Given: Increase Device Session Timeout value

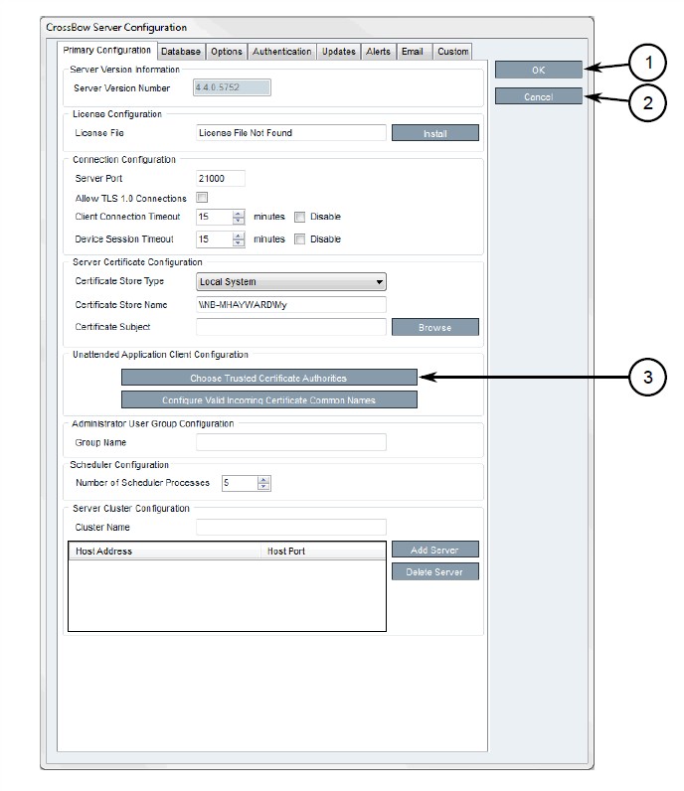Looking at the screenshot, I should tap(239, 236).
